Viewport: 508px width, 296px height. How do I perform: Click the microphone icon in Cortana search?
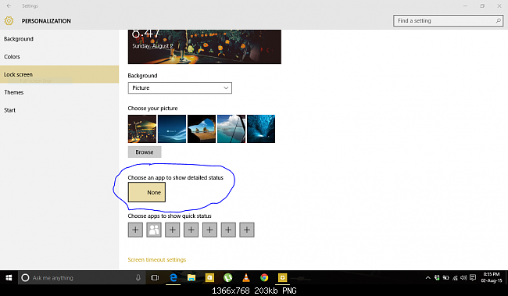(x=138, y=278)
